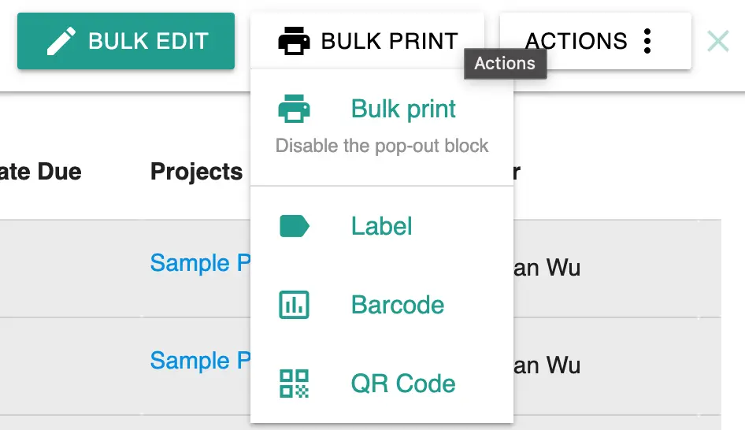The image size is (745, 430).
Task: Click the black printer icon in toolbar
Action: [x=294, y=41]
